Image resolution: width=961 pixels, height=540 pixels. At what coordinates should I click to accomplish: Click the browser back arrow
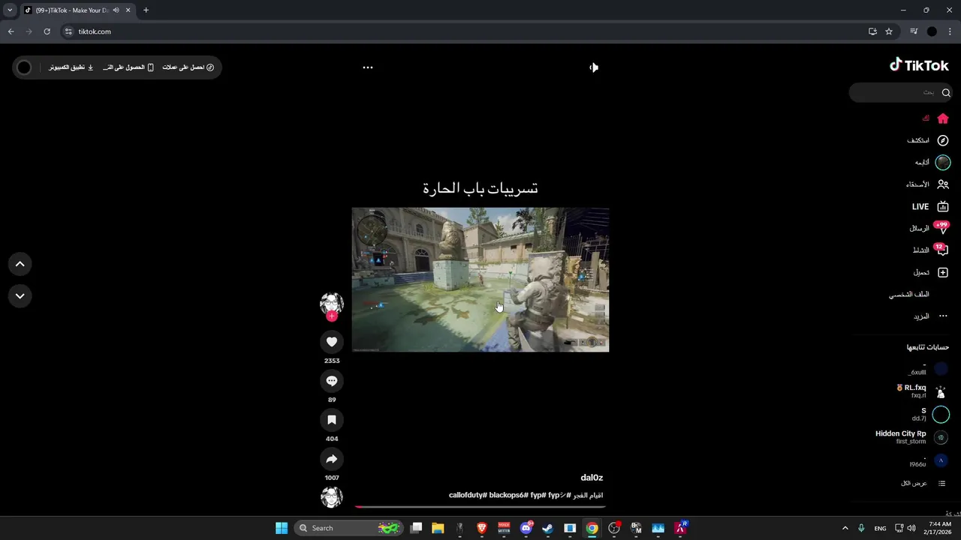coord(11,31)
